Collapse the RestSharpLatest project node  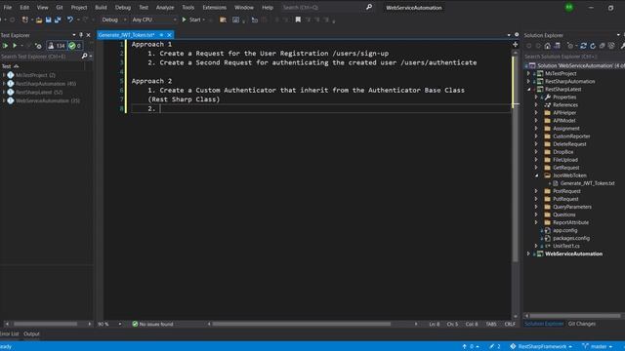click(x=528, y=89)
